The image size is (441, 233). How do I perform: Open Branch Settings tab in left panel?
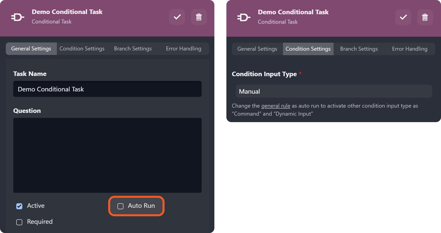coord(133,49)
